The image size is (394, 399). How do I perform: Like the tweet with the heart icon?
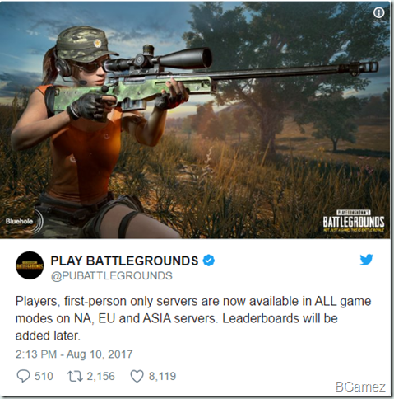(137, 376)
